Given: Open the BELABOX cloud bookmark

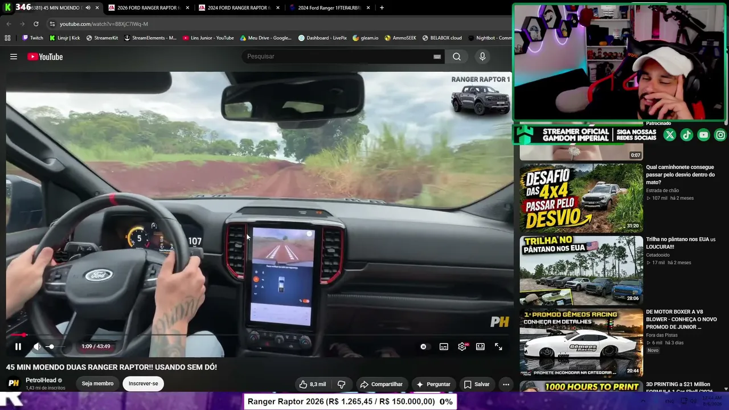Looking at the screenshot, I should [442, 38].
